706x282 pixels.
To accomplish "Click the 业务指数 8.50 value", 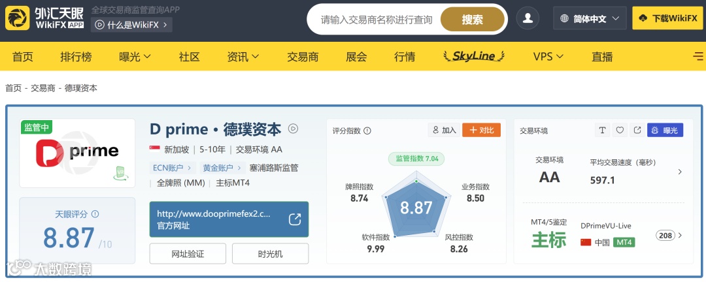I will pos(475,198).
